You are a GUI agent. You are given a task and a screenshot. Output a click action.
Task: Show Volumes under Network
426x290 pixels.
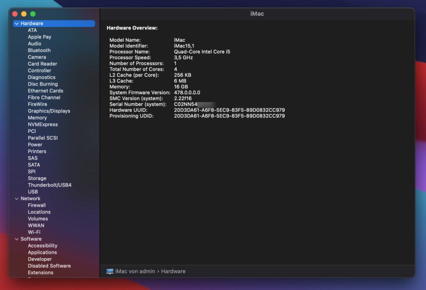pyautogui.click(x=38, y=219)
